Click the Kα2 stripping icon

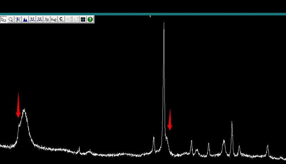(54, 20)
